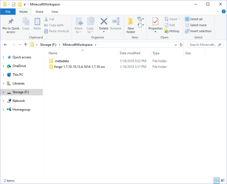Viewport: 227px width, 184px height.
Task: Expand the Network tree node arrow
Action: [4, 101]
